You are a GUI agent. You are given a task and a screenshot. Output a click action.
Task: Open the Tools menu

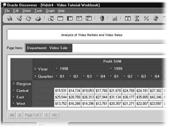pos(38,11)
